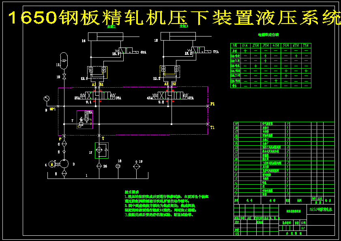Toggle the 4YA plus mark near table bottom
The height and width of the screenshot is (241, 341).
pos(276,80)
